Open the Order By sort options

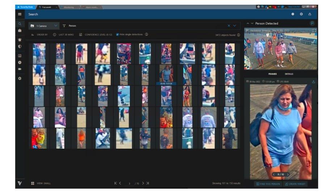[x=39, y=35]
